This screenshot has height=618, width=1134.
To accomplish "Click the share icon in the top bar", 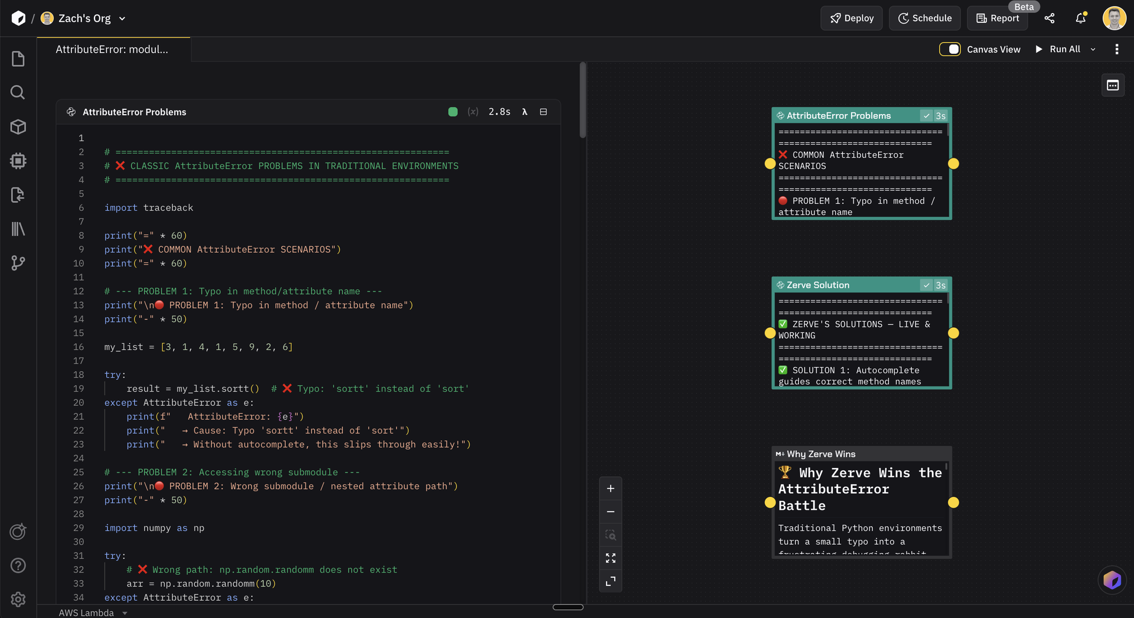I will click(x=1050, y=18).
